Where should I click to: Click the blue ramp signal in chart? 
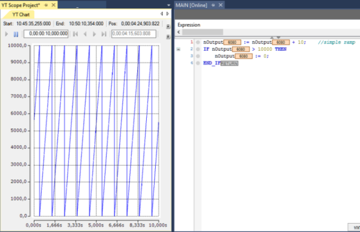click(96, 131)
